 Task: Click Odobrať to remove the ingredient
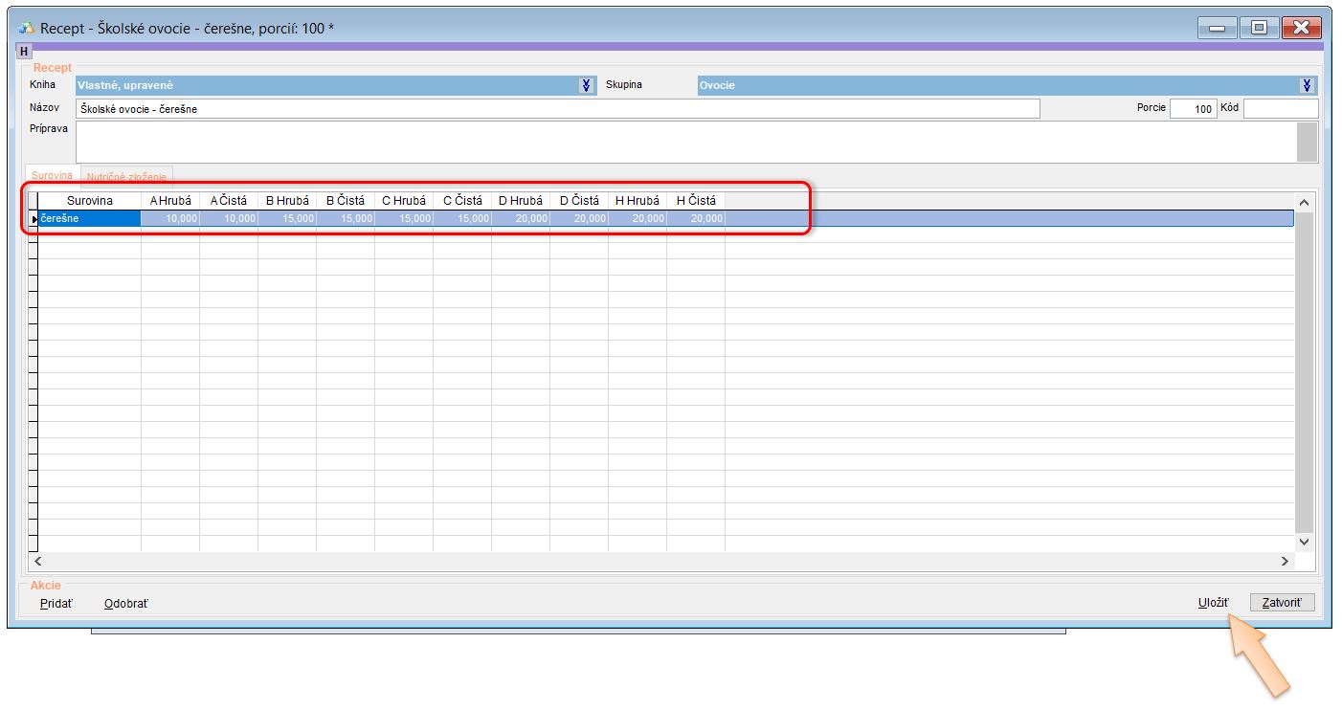(x=125, y=604)
